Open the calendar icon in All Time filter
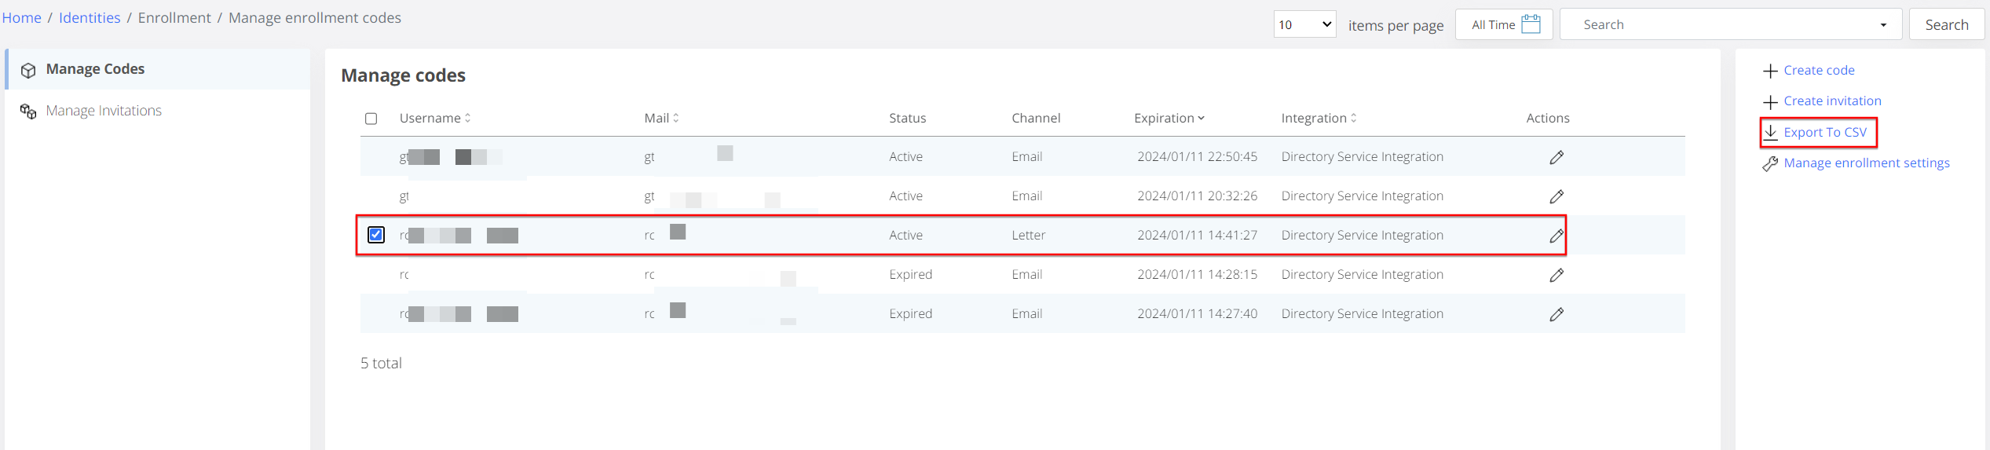Image resolution: width=1990 pixels, height=450 pixels. point(1531,24)
